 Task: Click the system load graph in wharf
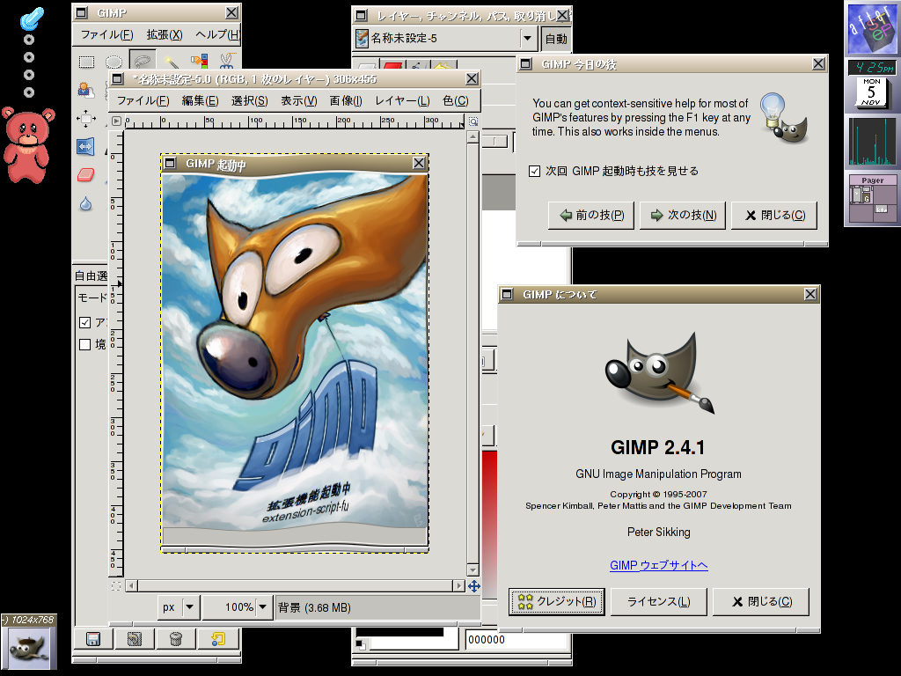pyautogui.click(x=872, y=142)
